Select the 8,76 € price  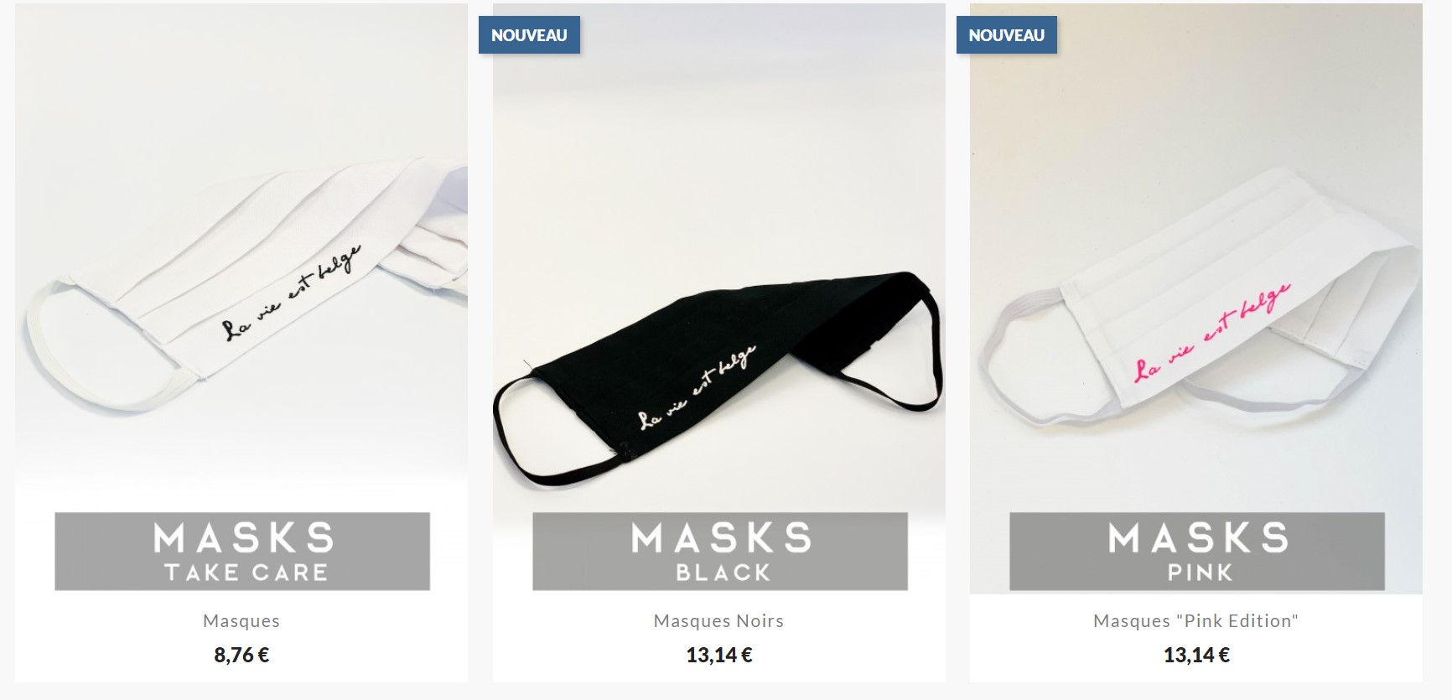241,655
